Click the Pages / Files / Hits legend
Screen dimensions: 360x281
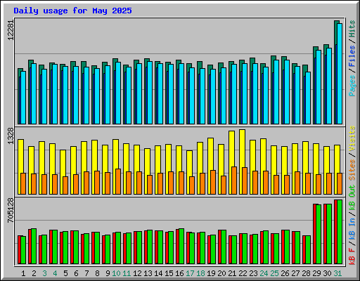352,58
